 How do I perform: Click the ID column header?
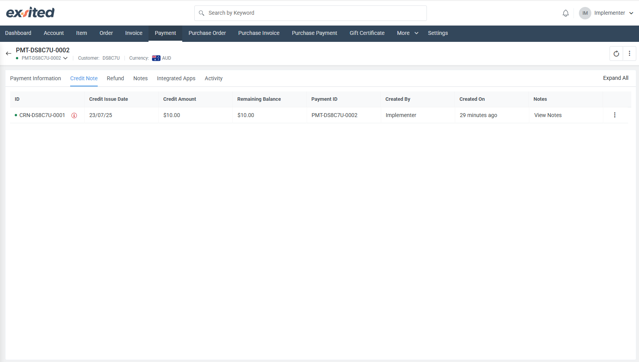point(17,99)
